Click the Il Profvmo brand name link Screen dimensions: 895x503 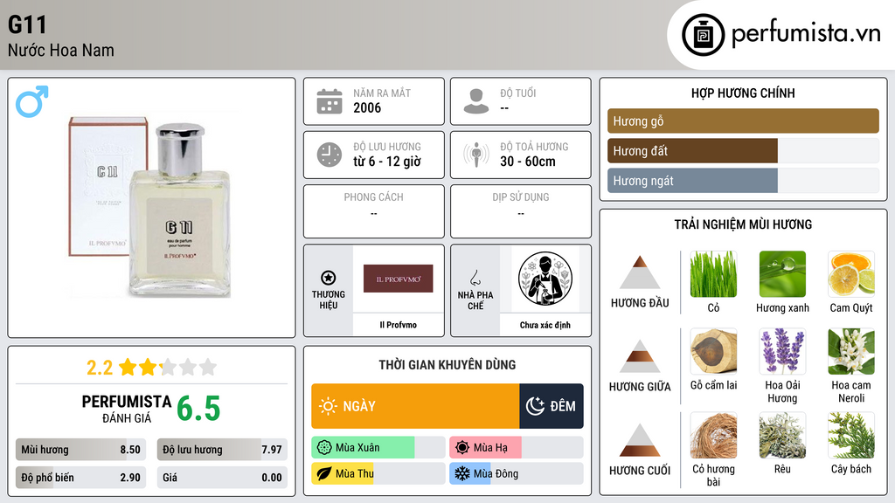point(398,325)
